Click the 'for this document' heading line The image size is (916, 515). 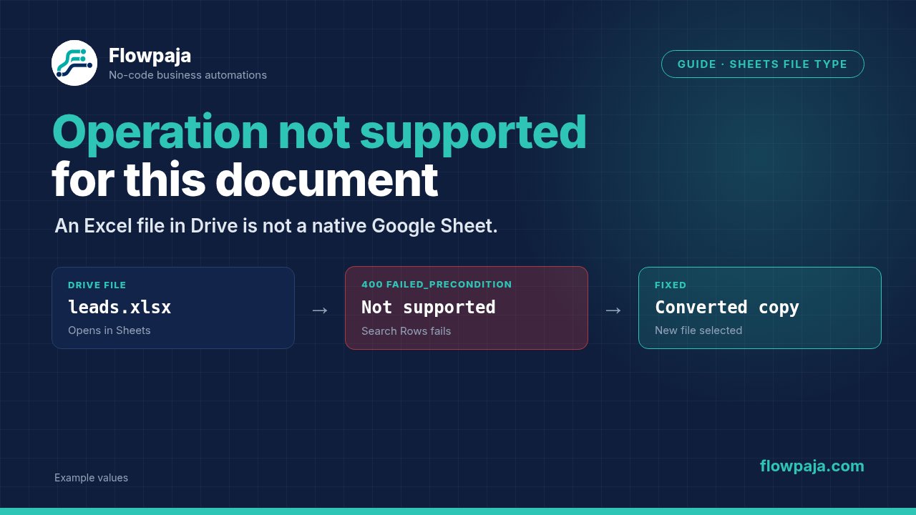tap(245, 180)
